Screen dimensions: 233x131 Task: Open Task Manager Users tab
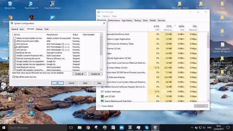(145, 20)
